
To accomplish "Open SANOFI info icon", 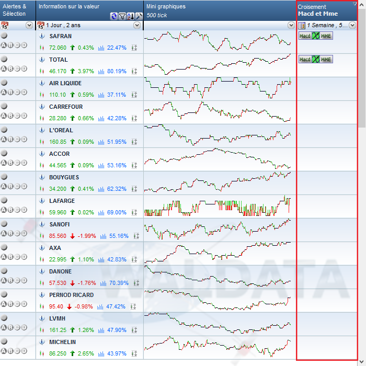I will click(42, 224).
